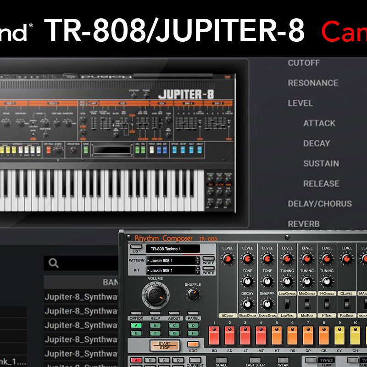Select RESONANCE in parameter list

(x=313, y=83)
